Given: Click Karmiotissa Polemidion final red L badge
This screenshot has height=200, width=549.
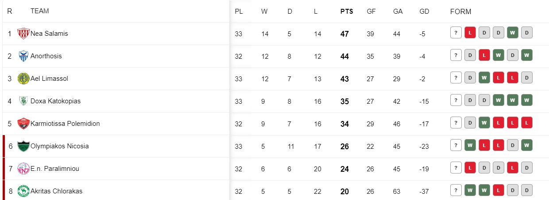Looking at the screenshot, I should click(526, 123).
